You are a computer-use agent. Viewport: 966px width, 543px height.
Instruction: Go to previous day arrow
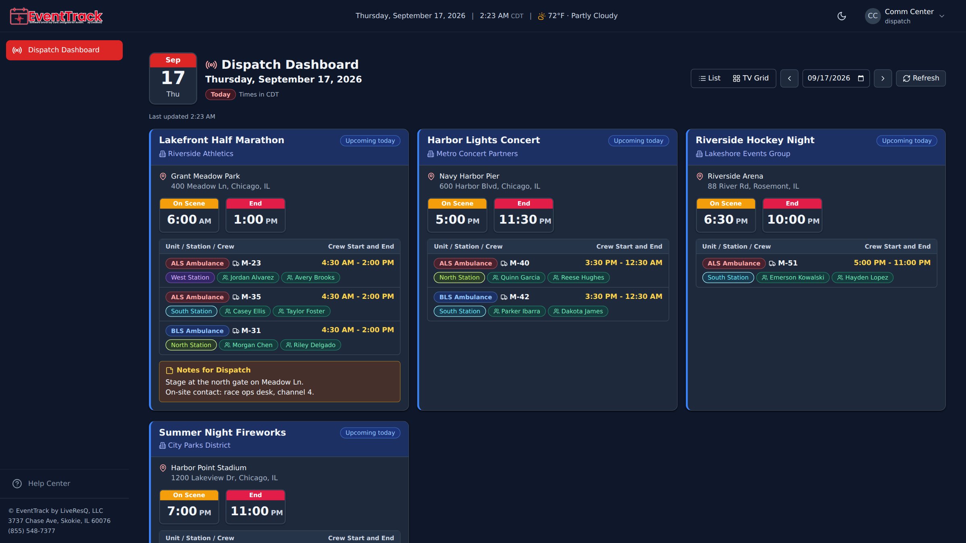click(x=789, y=78)
